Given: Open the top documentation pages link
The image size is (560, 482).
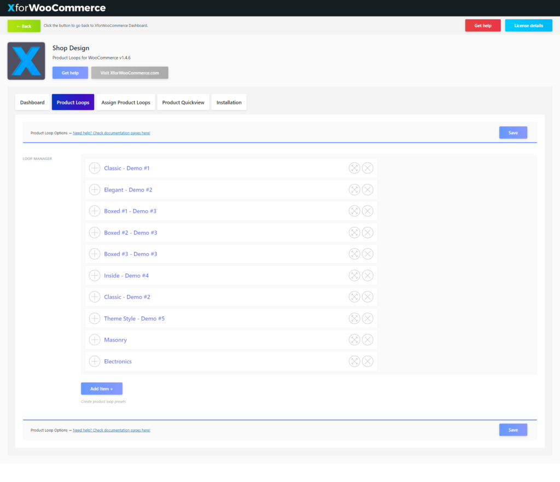Looking at the screenshot, I should click(112, 133).
